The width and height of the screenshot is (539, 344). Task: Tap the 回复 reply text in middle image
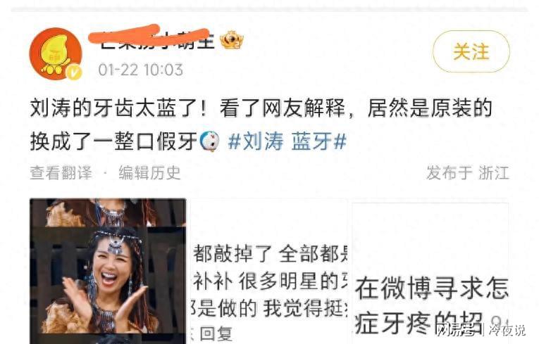[x=216, y=333]
